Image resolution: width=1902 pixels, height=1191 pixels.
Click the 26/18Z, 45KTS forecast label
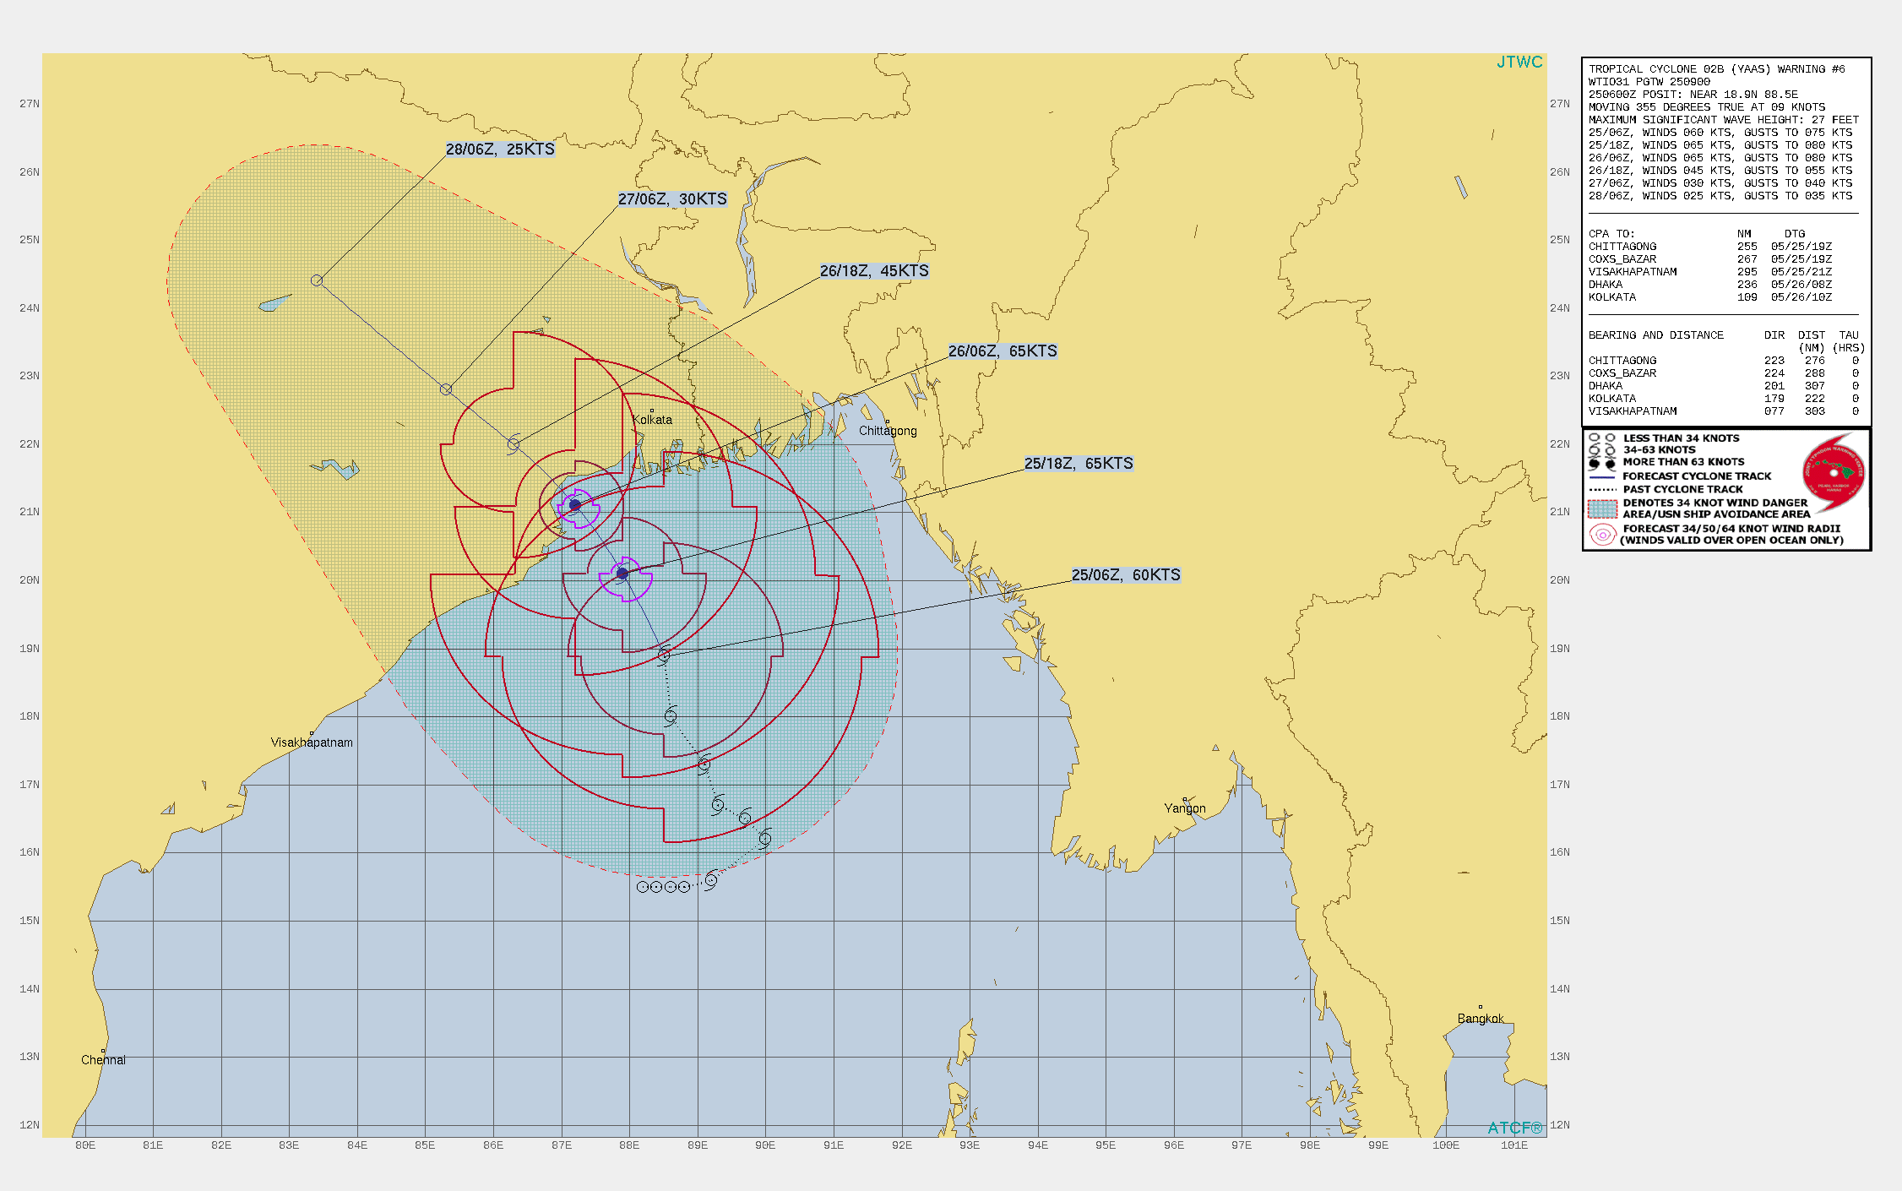(874, 271)
